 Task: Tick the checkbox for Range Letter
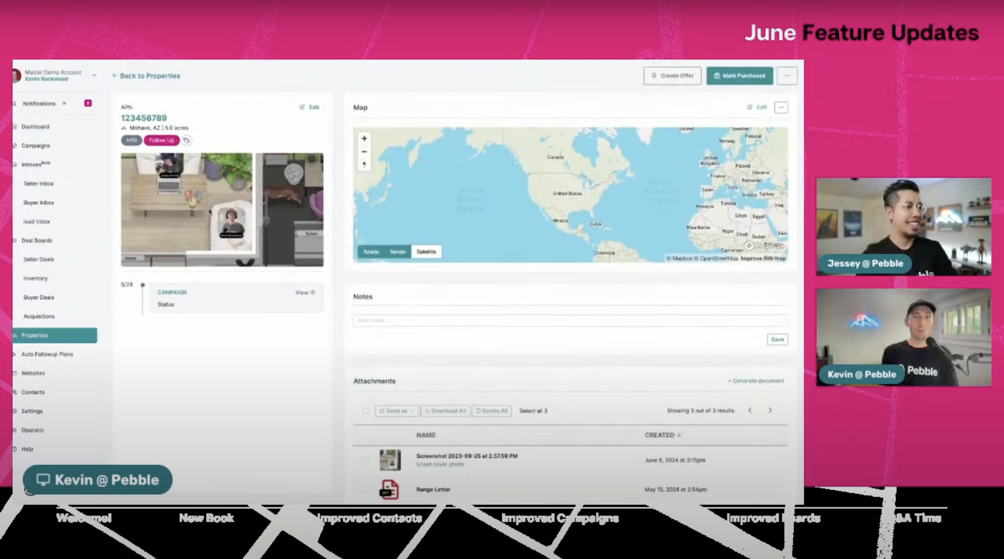click(365, 489)
